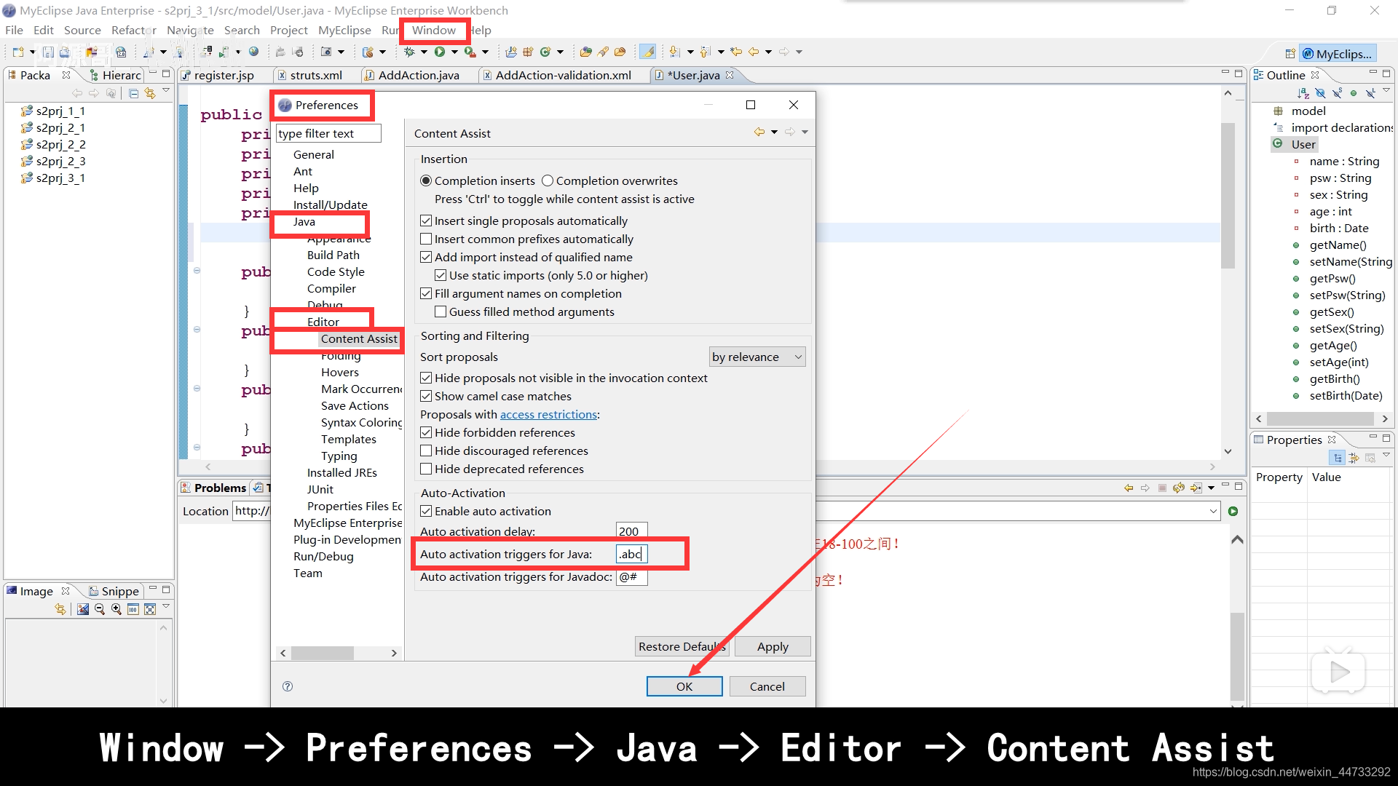Click the green Run button in toolbar

pos(440,52)
